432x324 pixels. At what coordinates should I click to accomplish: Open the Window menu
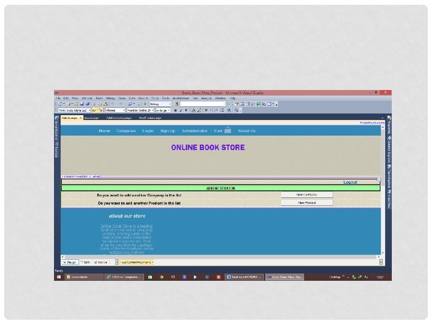click(x=220, y=98)
